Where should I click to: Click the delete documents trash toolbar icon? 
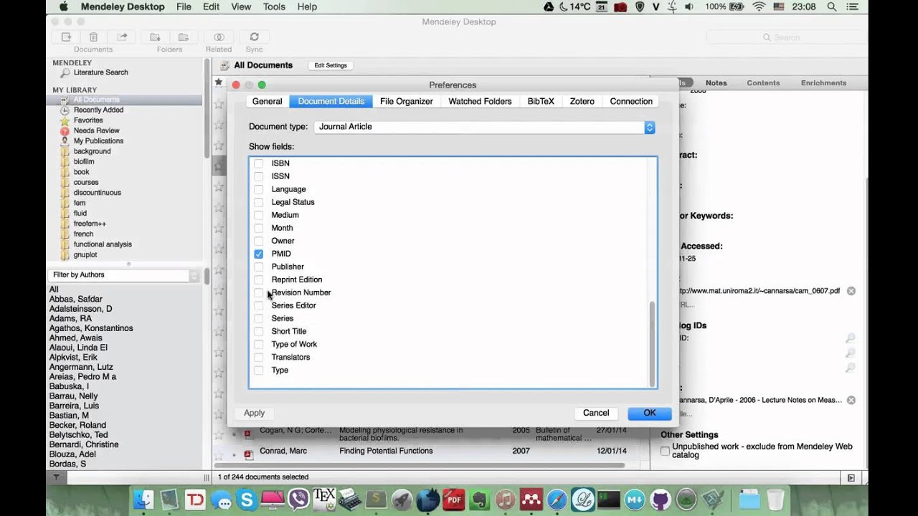(x=93, y=37)
